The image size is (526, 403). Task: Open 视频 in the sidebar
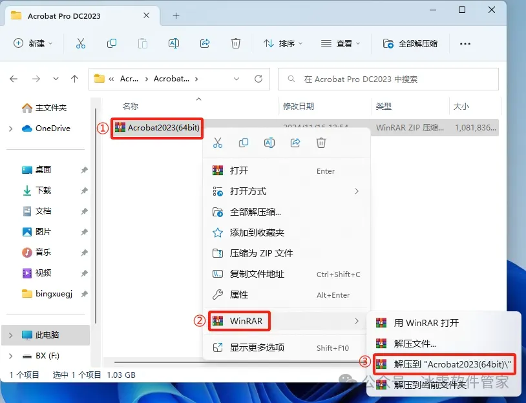pyautogui.click(x=37, y=273)
